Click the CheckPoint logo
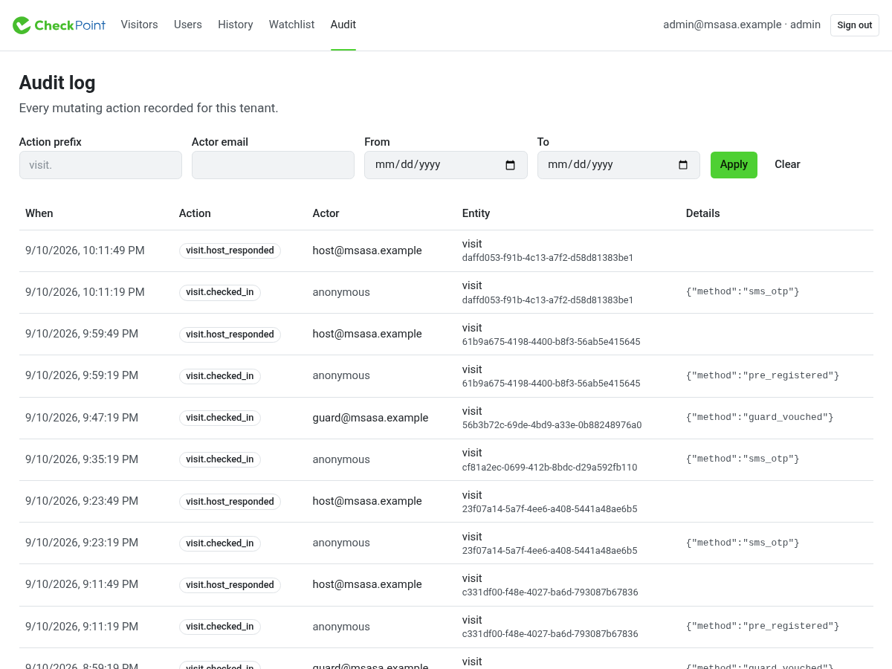The width and height of the screenshot is (892, 669). point(59,25)
